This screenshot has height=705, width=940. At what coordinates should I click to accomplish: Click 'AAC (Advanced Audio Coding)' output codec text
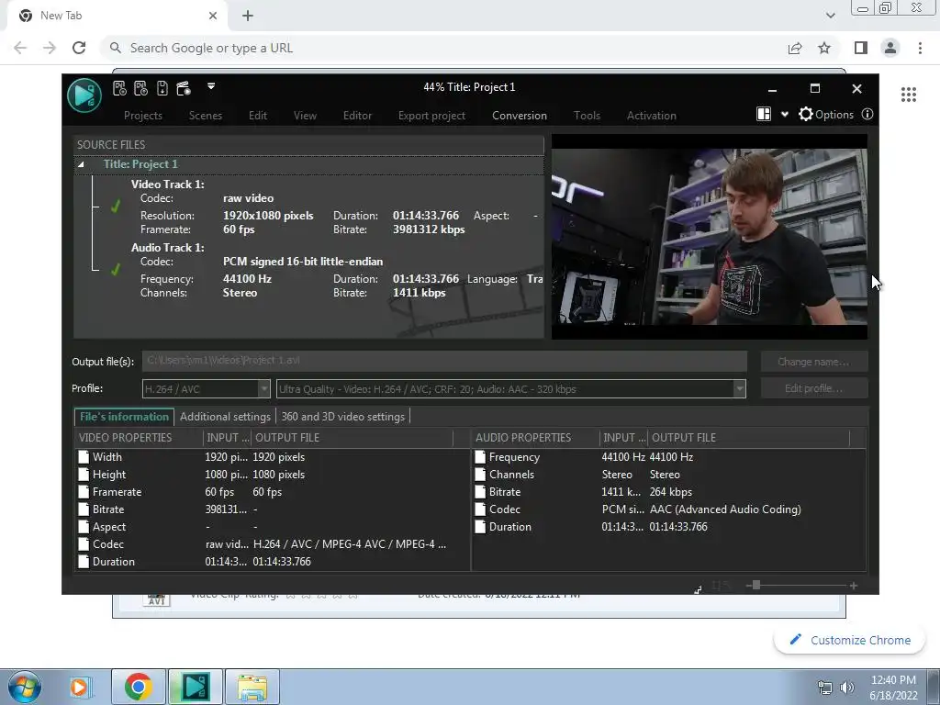coord(725,509)
